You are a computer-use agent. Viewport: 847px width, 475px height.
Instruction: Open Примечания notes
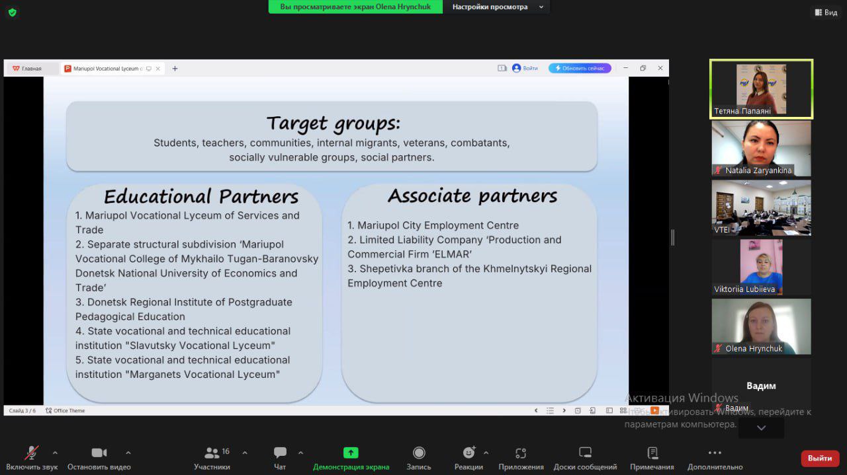652,457
